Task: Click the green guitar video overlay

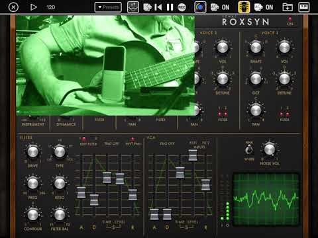Action: point(105,65)
